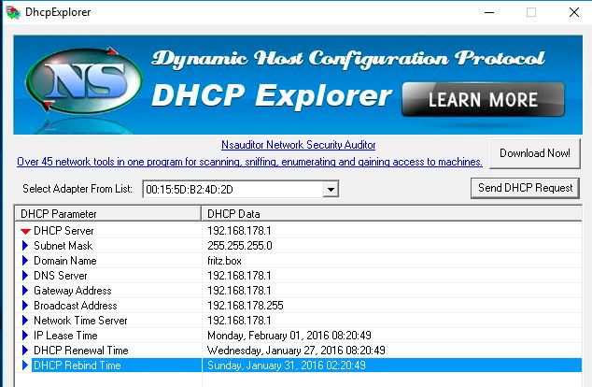Click the blue arrow beside Broadcast Address
Viewport: 592px width, 387px height.
(25, 306)
